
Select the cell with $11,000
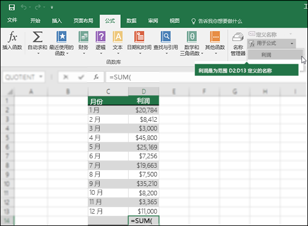[x=143, y=211]
